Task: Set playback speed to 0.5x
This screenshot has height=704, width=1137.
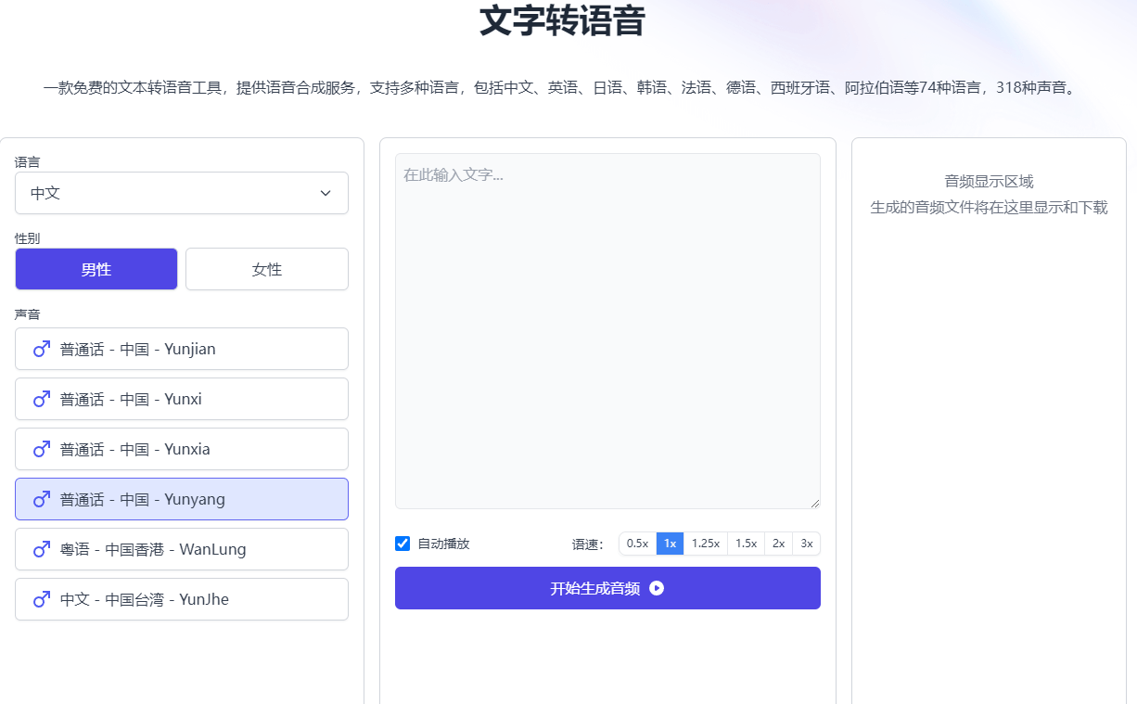Action: [637, 544]
